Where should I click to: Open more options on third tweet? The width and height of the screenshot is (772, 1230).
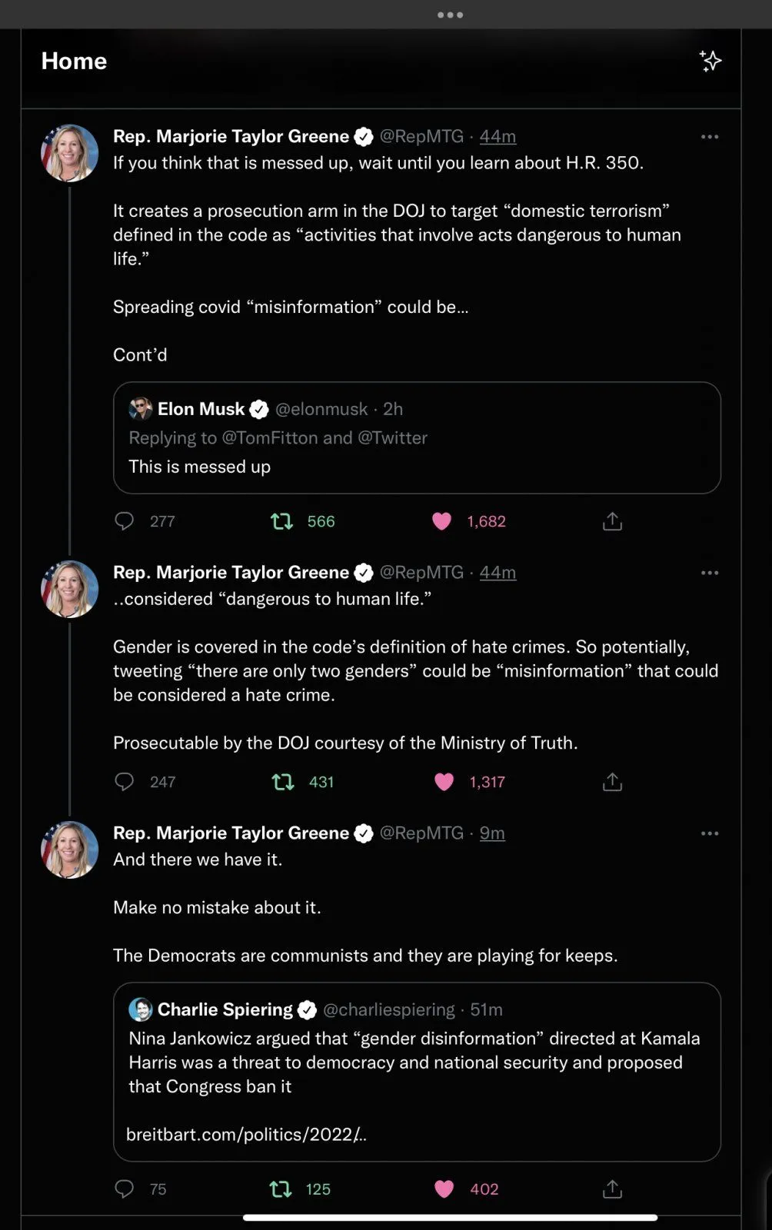point(709,833)
